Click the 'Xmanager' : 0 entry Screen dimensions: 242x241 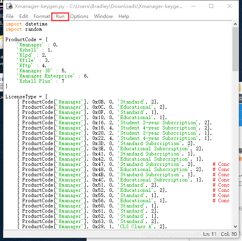coord(37,45)
